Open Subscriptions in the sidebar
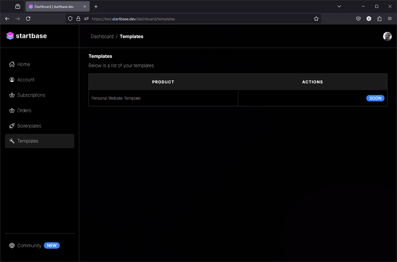Screen dimensions: 397x262 (39, 95)
